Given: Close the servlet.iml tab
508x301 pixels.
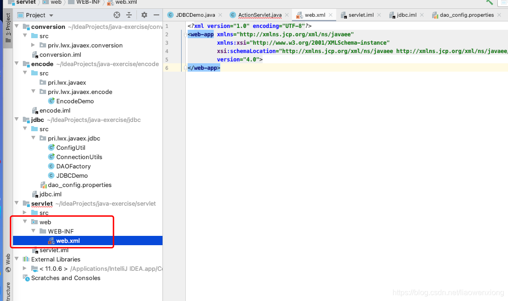Looking at the screenshot, I should point(379,15).
